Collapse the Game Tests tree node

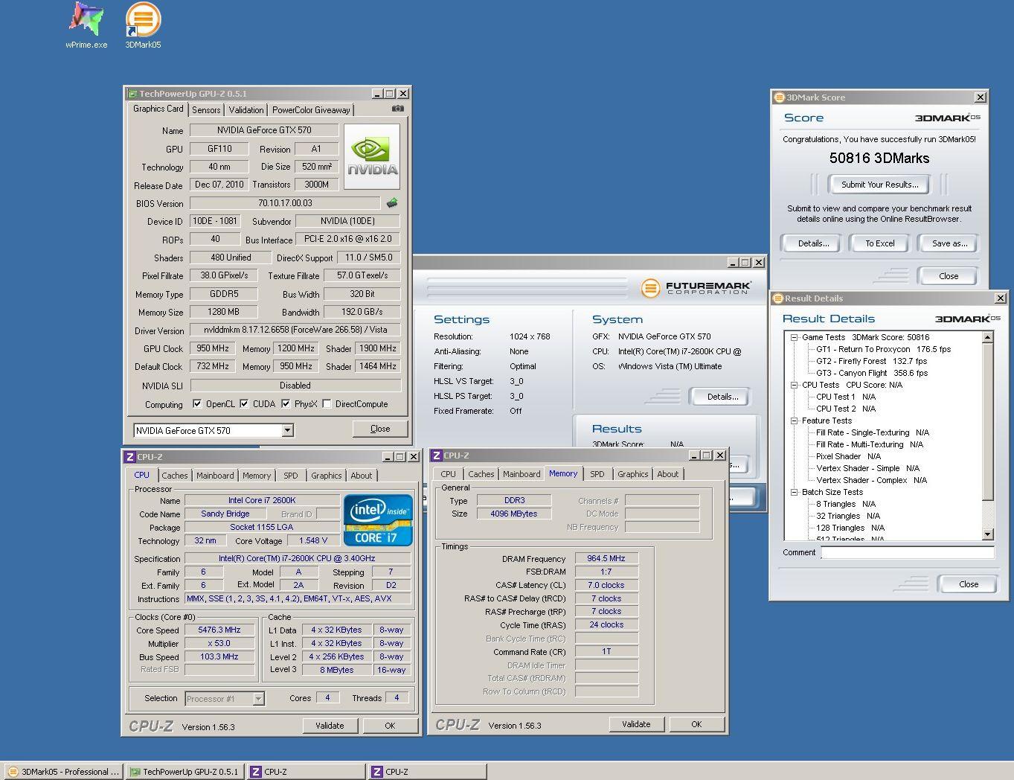coord(794,337)
